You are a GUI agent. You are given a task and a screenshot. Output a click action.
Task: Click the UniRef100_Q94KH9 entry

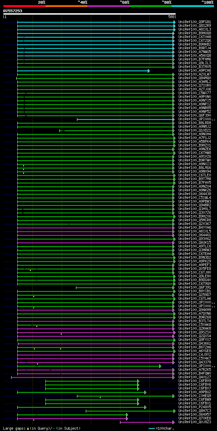click(x=195, y=310)
